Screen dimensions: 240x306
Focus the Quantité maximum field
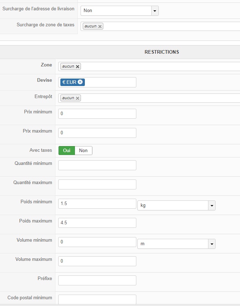coord(97,184)
